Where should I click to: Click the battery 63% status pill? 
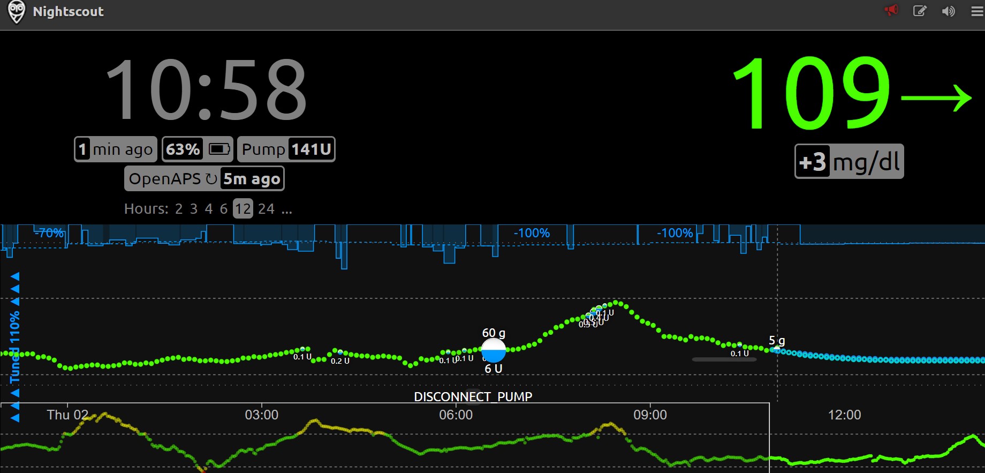[198, 149]
